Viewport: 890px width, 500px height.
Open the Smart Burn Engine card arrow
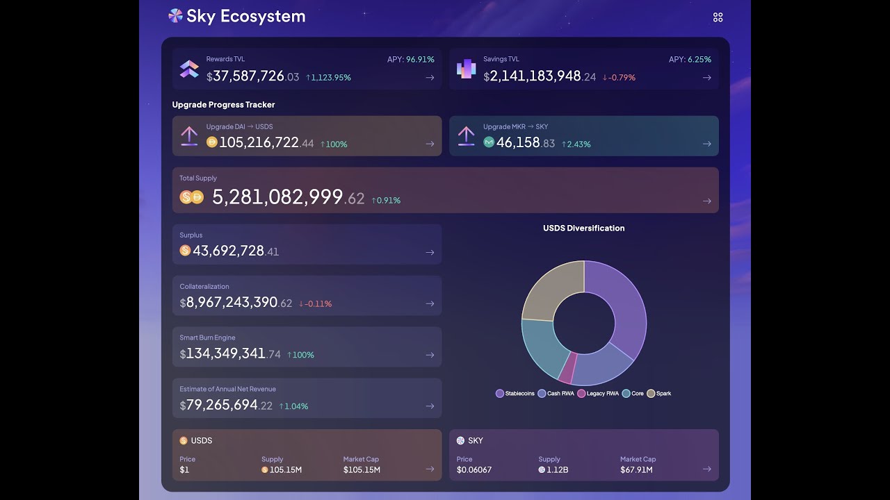(x=430, y=355)
